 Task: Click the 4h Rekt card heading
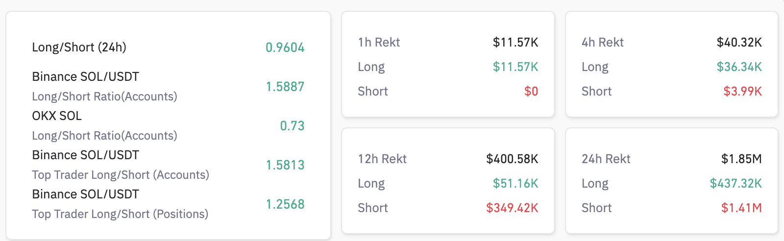pos(602,43)
